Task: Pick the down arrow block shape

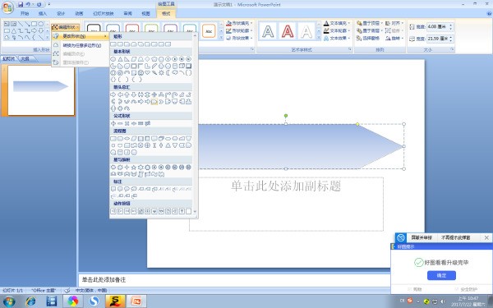Action: 134,94
